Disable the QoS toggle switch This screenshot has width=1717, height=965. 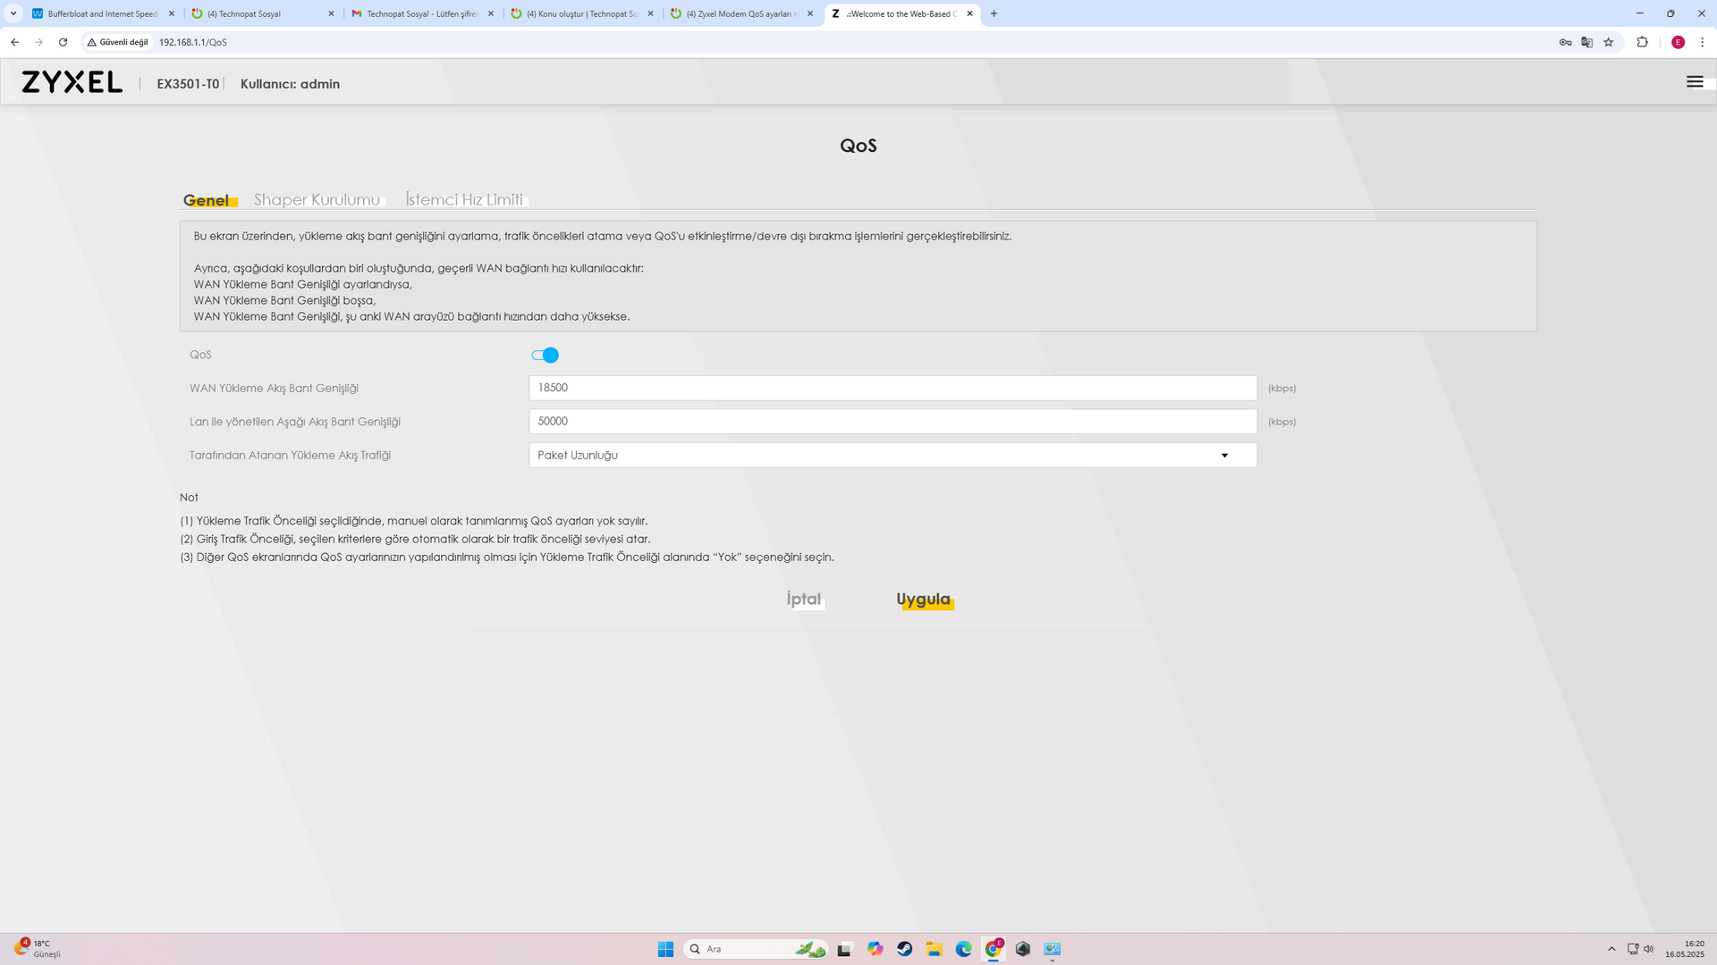click(545, 355)
